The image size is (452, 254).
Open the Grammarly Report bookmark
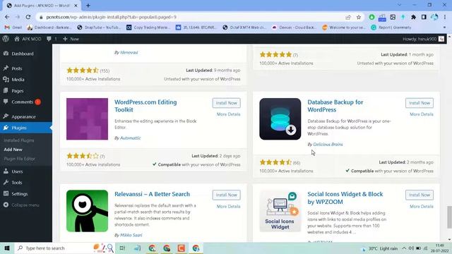(391, 28)
